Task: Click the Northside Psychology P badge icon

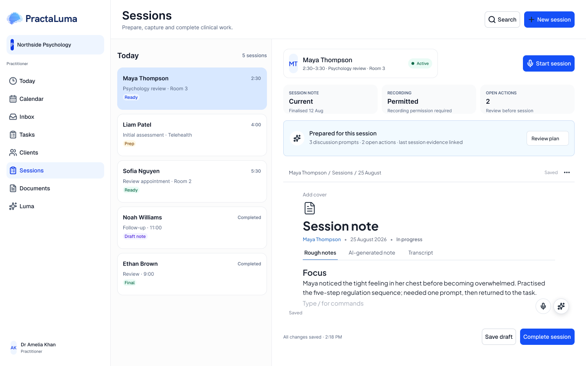Action: click(x=12, y=45)
